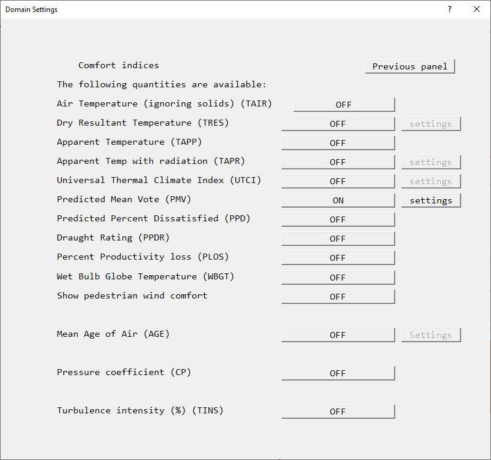This screenshot has width=491, height=460.
Task: Toggle Pressure coefficient (CP) button
Action: (338, 373)
